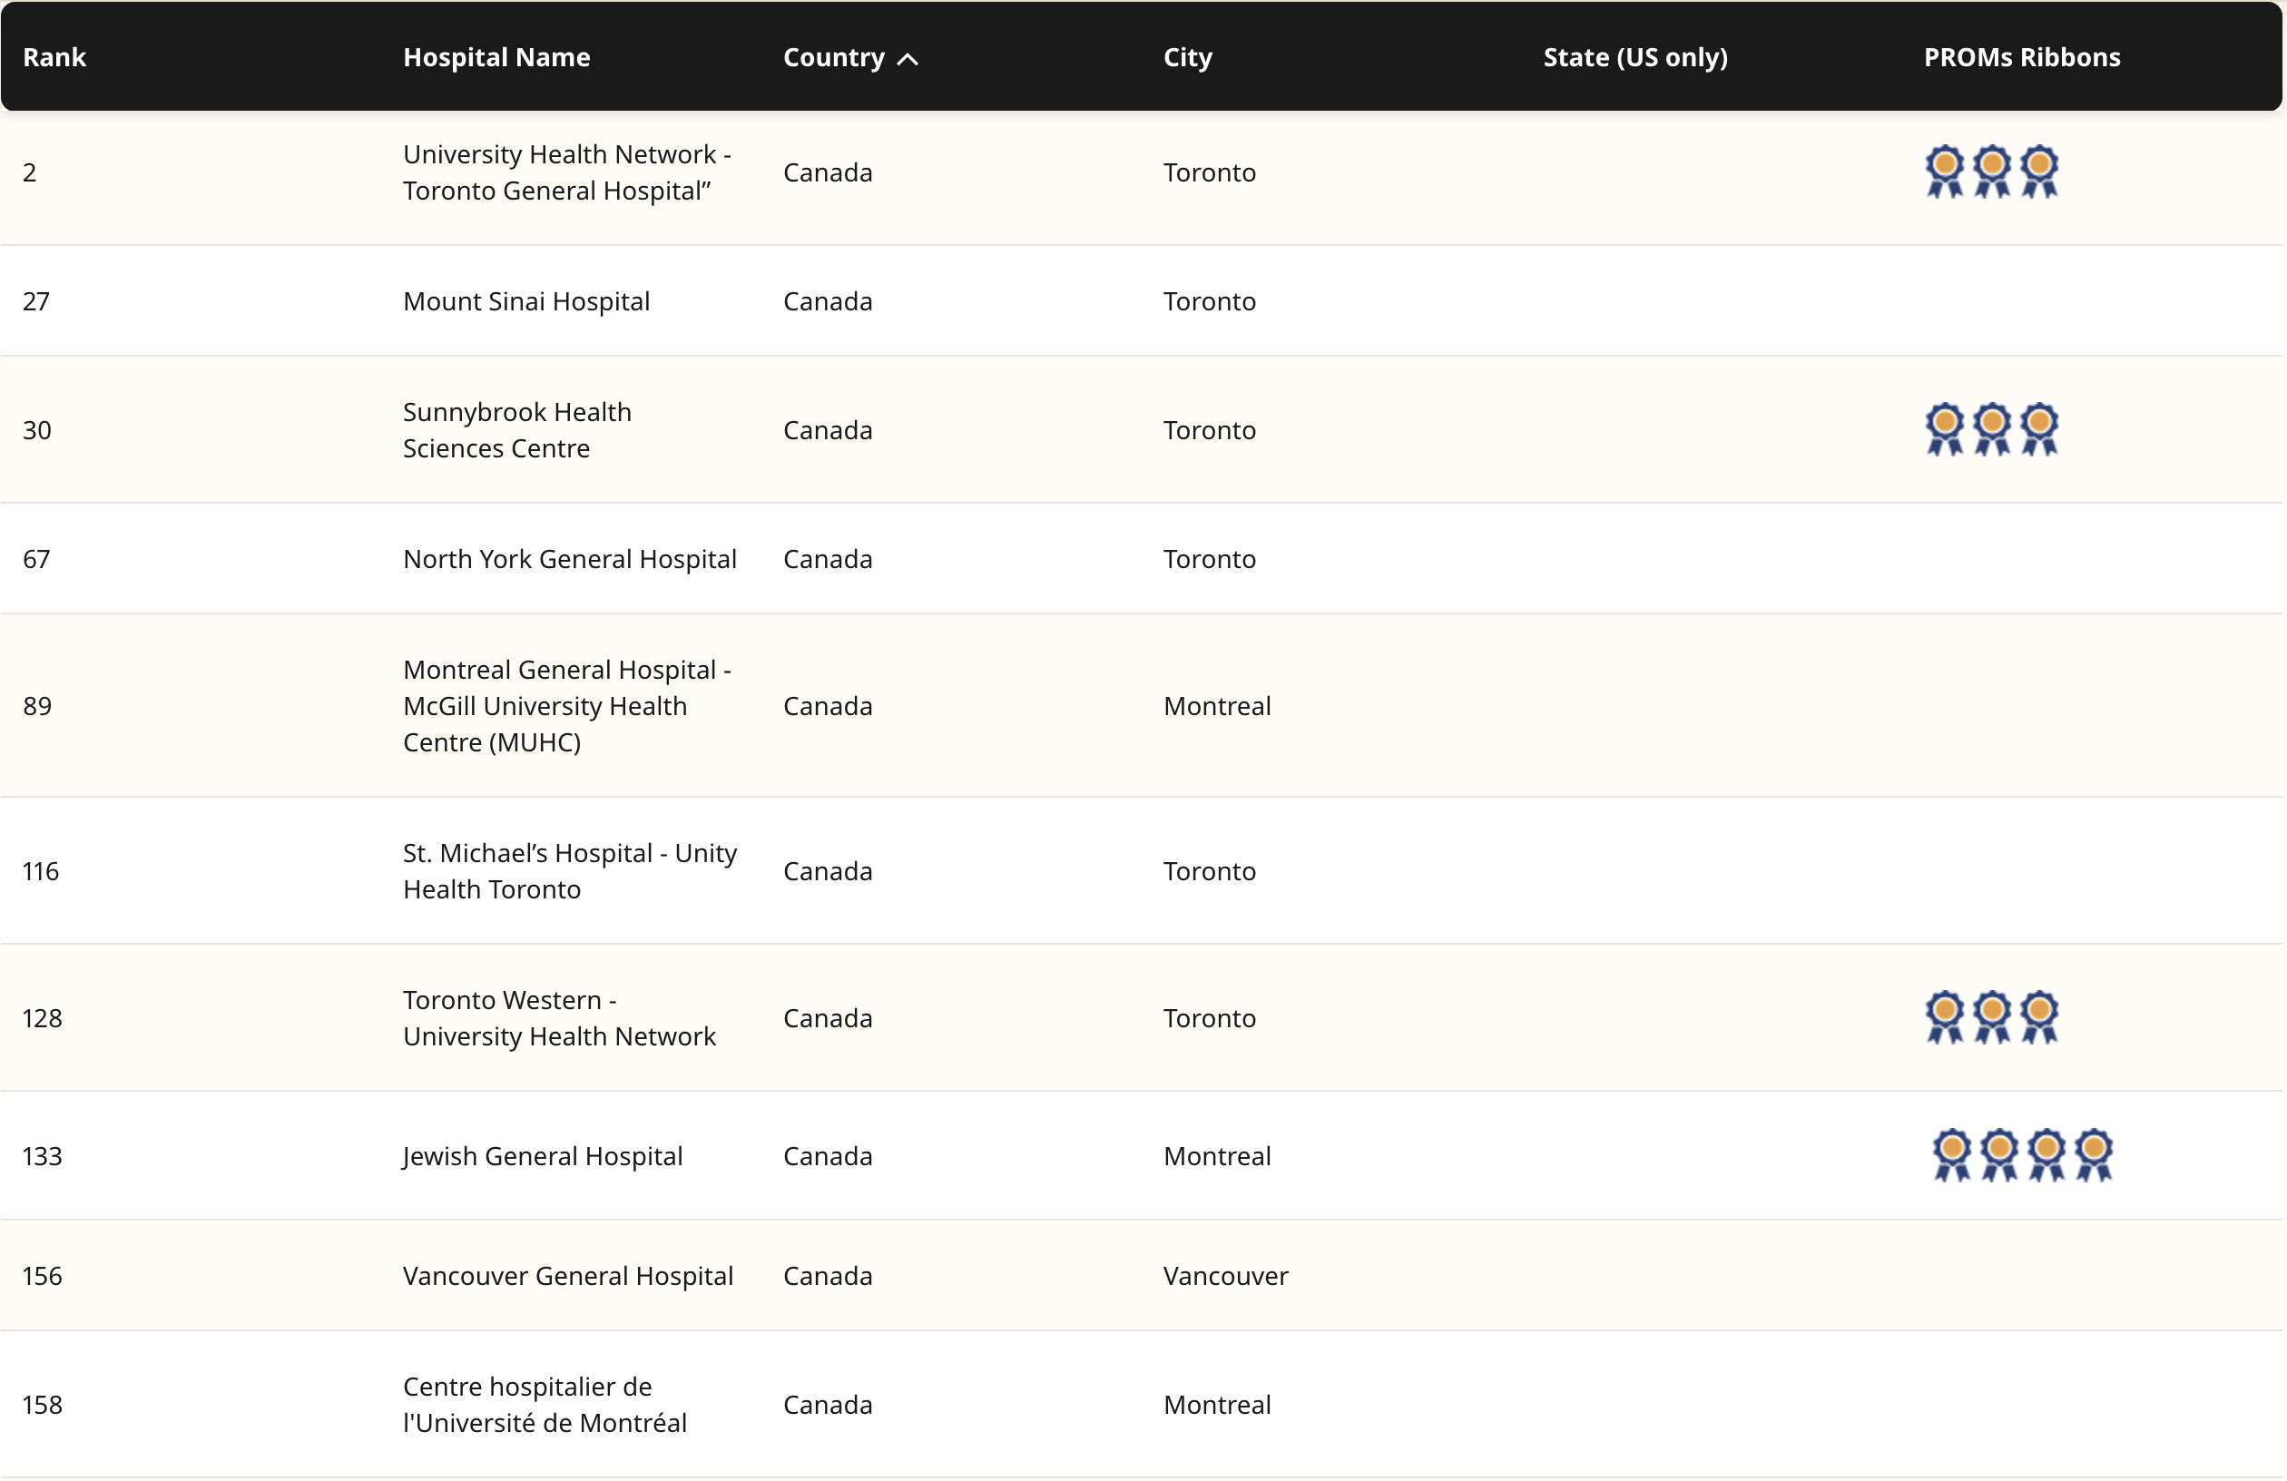Click rank 116 cell
Viewport: 2287px width, 1481px height.
42,871
